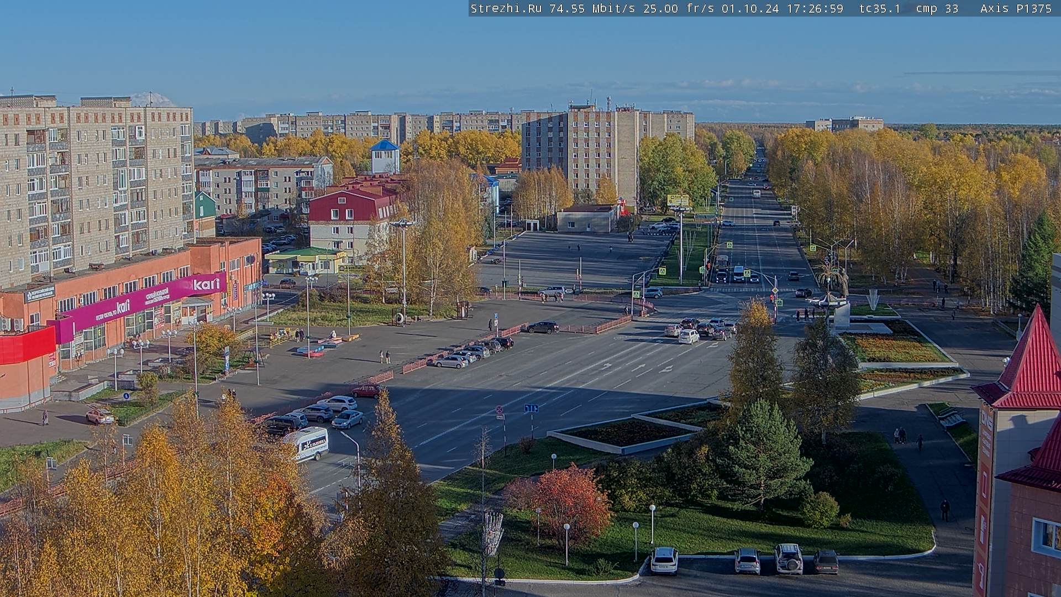Click the cmp 33 compression value
1061x597 pixels.
(937, 8)
